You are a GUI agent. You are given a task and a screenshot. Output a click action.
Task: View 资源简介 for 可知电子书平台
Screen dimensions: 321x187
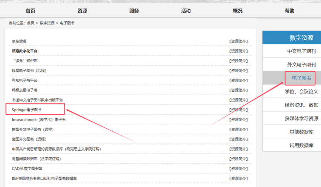tap(239, 81)
